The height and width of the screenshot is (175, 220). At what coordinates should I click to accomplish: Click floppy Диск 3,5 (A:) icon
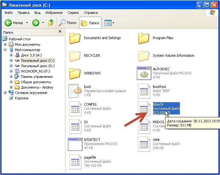click(x=17, y=55)
